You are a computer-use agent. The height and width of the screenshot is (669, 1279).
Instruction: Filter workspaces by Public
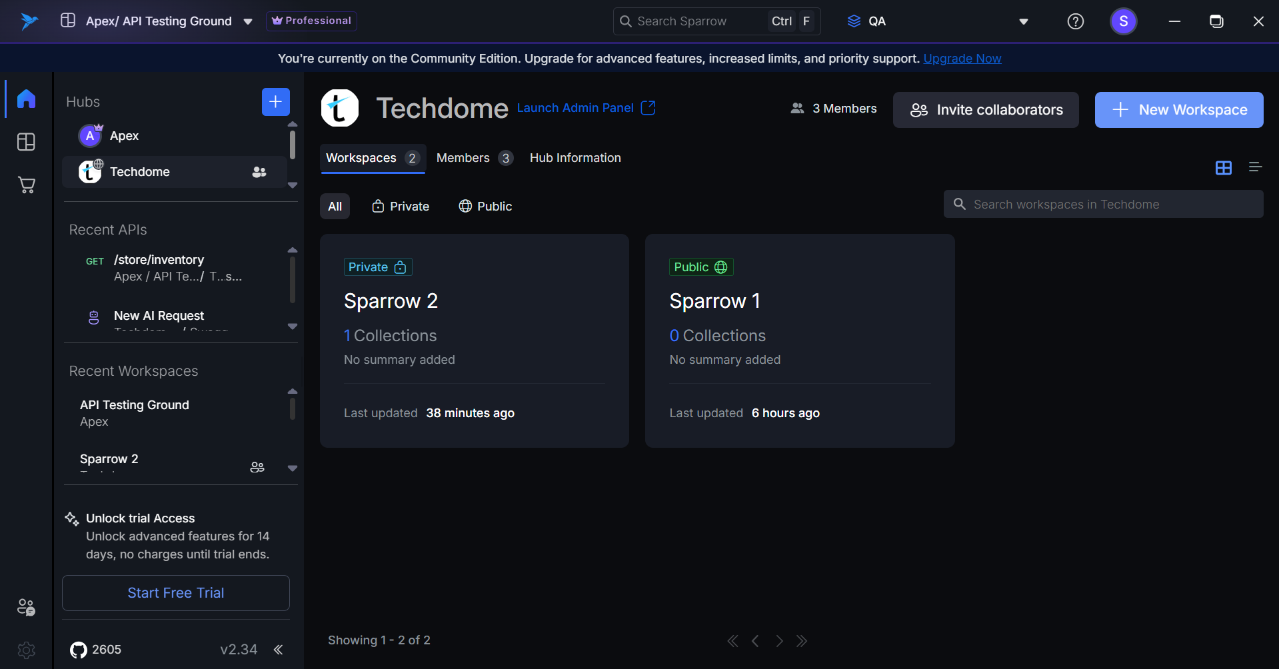485,207
